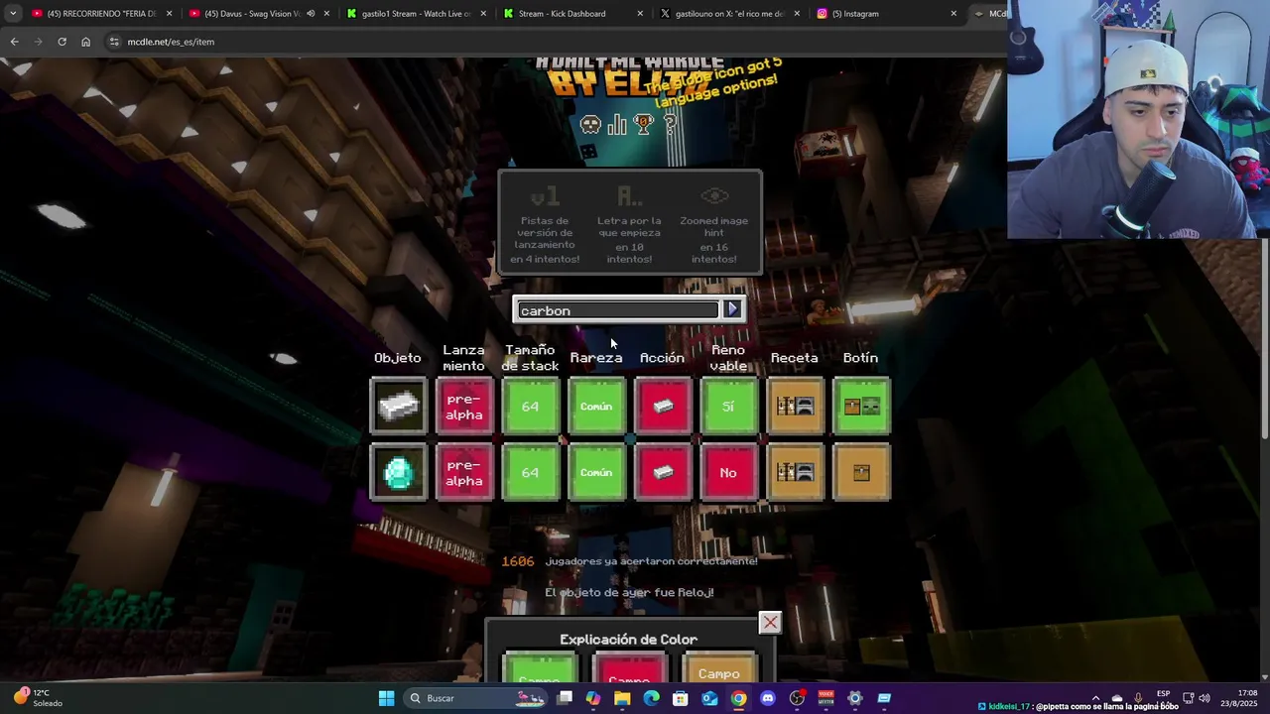This screenshot has width=1270, height=714.
Task: Click the zoomed image hint eye icon
Action: click(714, 196)
